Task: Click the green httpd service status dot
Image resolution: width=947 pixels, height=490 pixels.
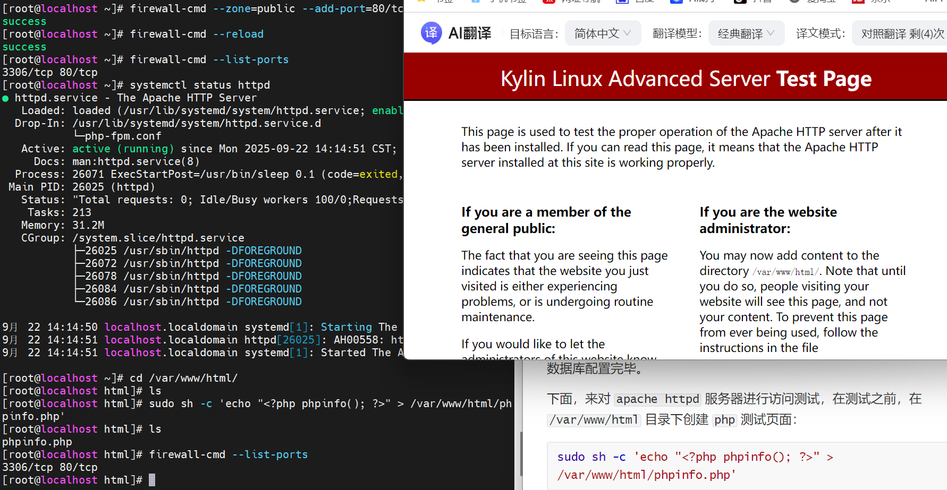Action: (5, 98)
